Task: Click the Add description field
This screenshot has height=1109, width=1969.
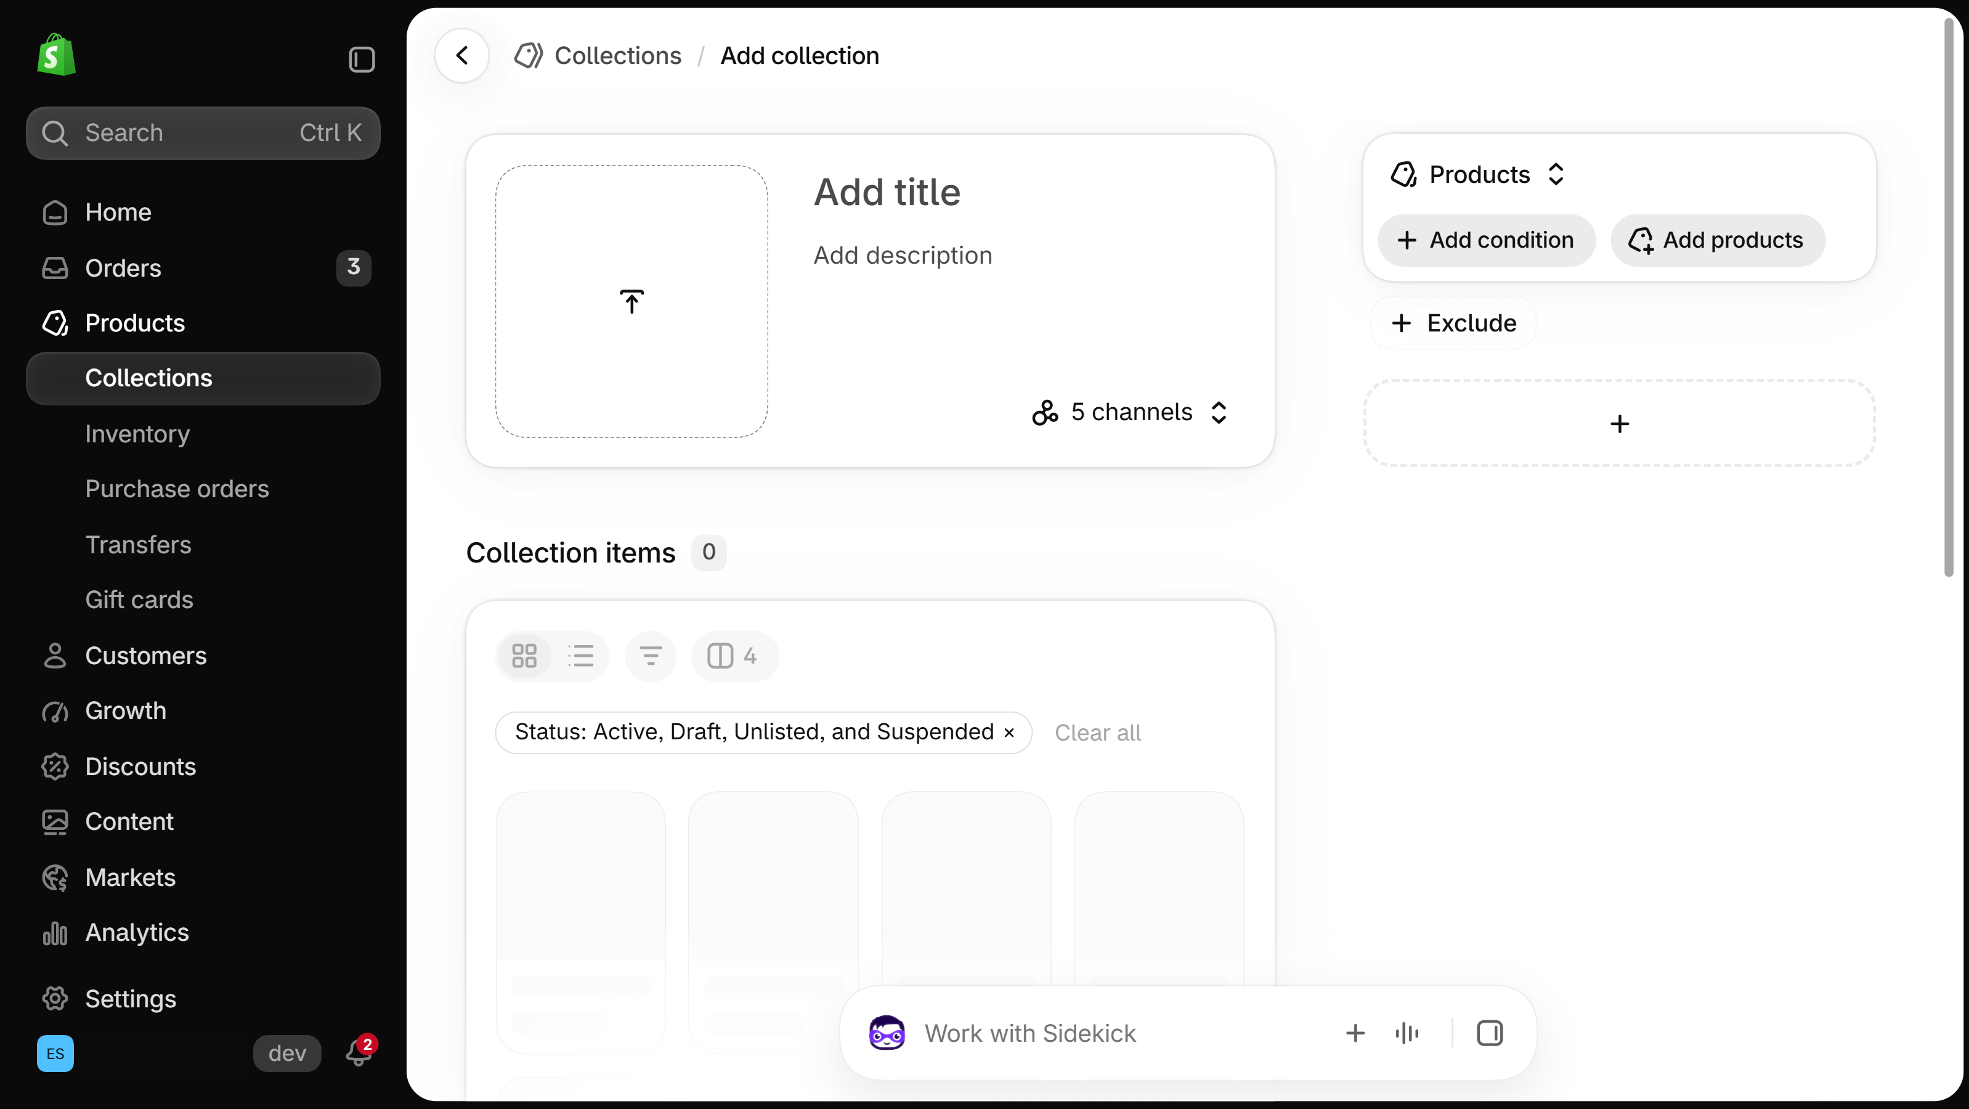Action: tap(903, 255)
